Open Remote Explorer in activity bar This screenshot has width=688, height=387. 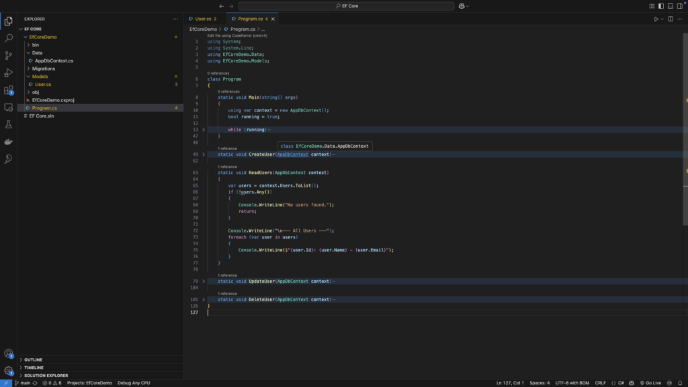pyautogui.click(x=8, y=107)
